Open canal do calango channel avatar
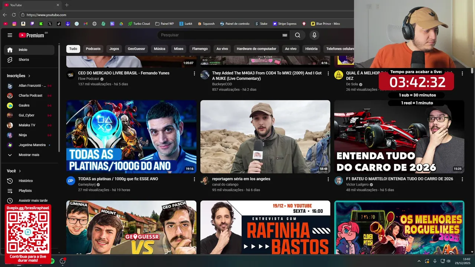The image size is (475, 267). [x=205, y=181]
